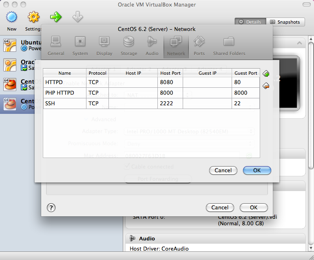
Task: Click the help question mark button
Action: [x=51, y=208]
